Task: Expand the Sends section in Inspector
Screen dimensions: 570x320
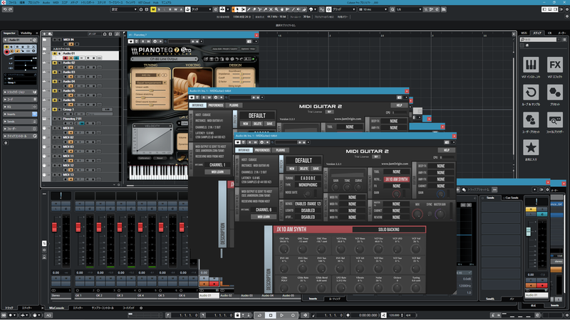Action: click(x=20, y=121)
